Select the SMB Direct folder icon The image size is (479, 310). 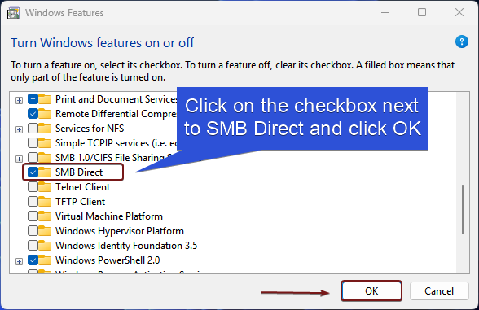pos(45,172)
